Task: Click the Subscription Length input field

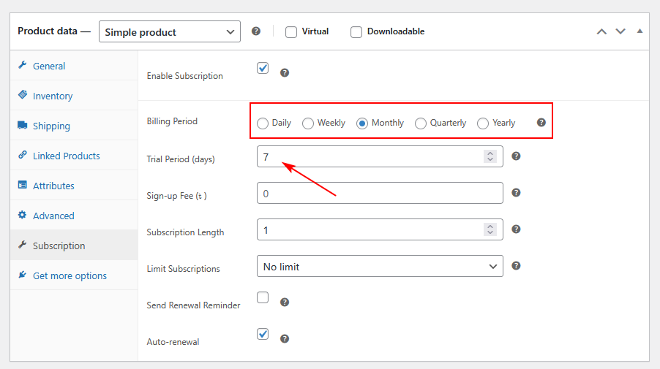Action: click(380, 229)
